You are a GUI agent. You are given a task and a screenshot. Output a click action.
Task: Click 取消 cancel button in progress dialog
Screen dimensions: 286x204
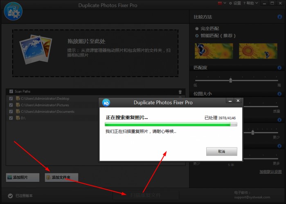(x=222, y=151)
